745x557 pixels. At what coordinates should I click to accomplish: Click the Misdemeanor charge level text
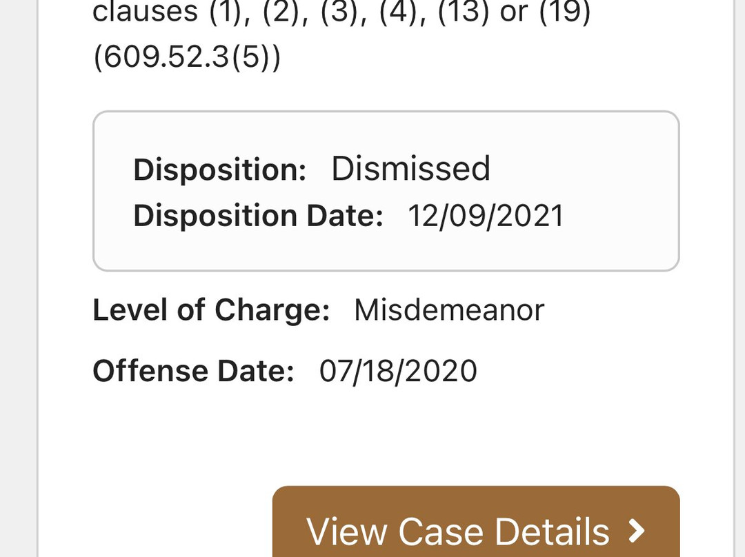point(449,310)
